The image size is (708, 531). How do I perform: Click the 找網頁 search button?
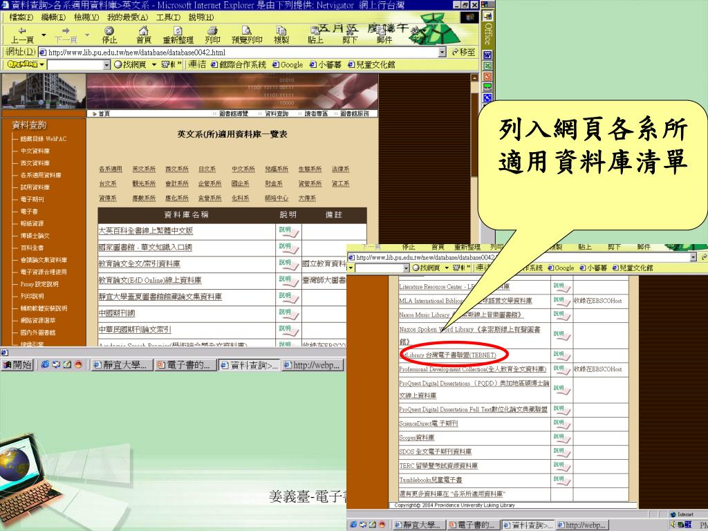pyautogui.click(x=130, y=64)
